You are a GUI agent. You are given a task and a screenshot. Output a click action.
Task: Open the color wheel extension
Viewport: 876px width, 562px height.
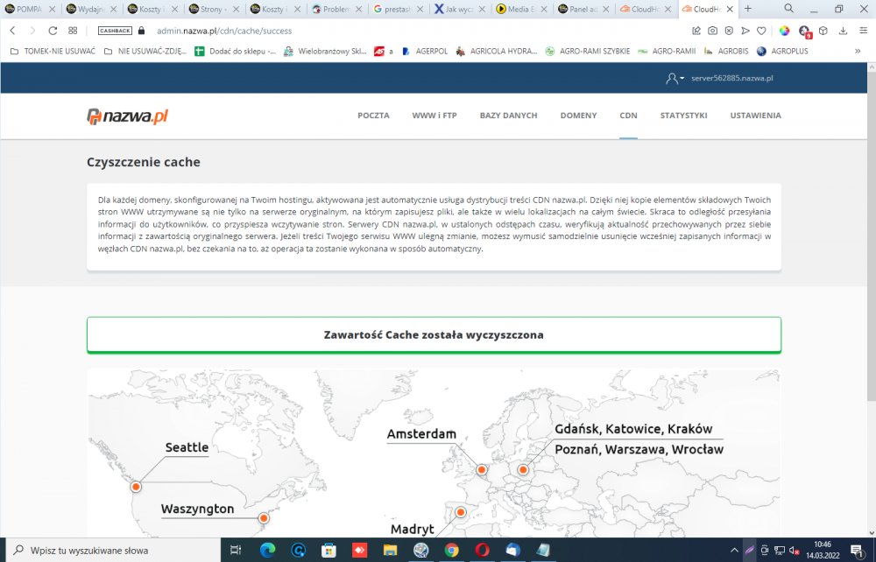(x=784, y=31)
